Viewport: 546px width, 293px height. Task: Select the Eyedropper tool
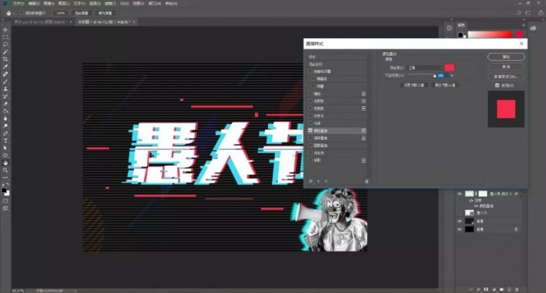click(5, 67)
